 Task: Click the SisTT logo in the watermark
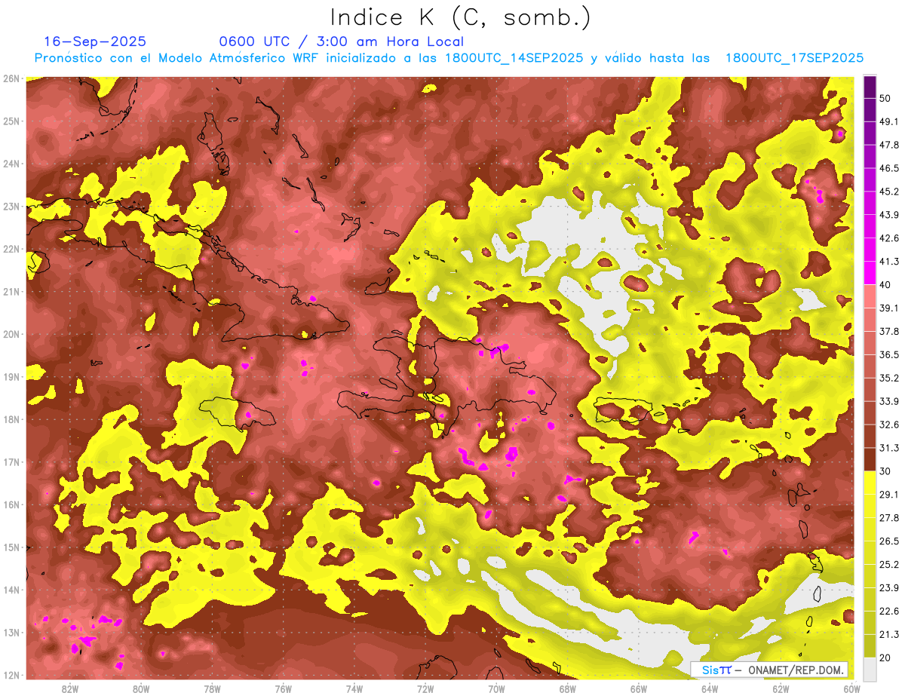pos(716,670)
